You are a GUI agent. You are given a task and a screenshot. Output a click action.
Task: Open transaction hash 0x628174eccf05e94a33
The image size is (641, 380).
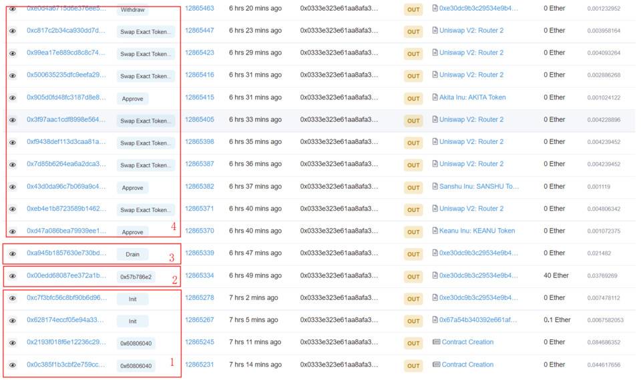[x=65, y=320]
